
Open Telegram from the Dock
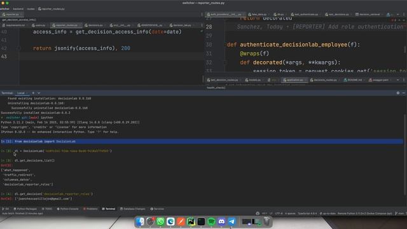231,221
